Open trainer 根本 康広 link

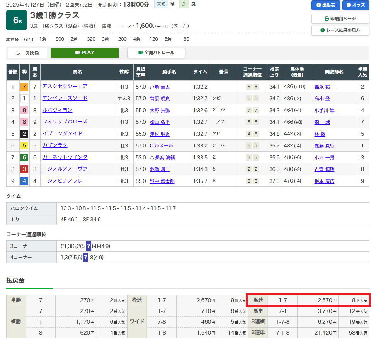pyautogui.click(x=324, y=181)
